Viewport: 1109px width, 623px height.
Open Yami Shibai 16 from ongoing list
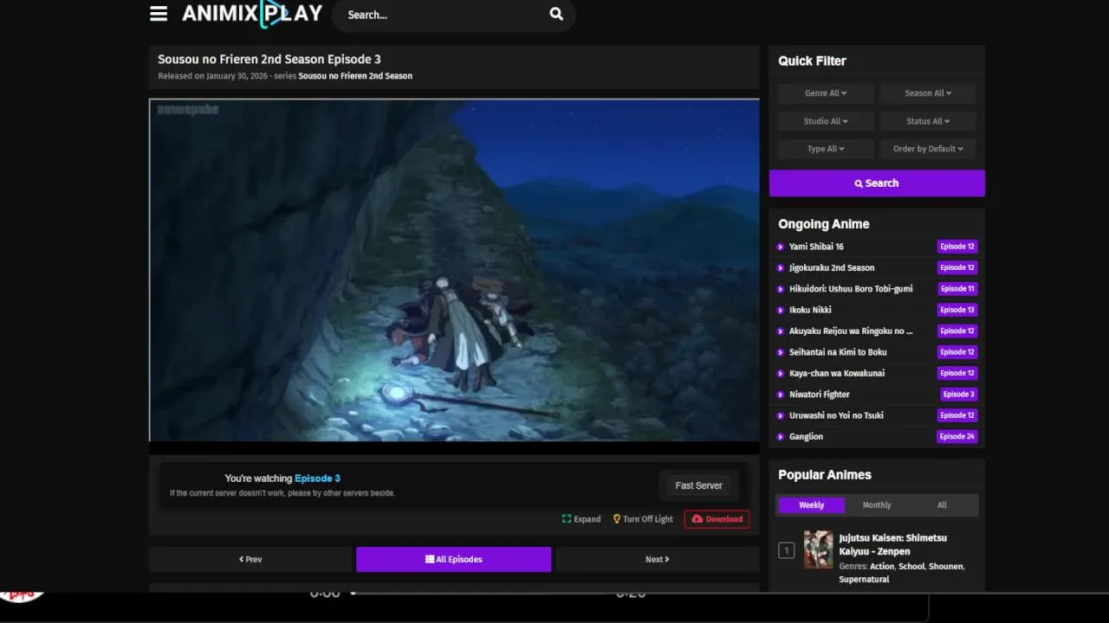pyautogui.click(x=816, y=247)
